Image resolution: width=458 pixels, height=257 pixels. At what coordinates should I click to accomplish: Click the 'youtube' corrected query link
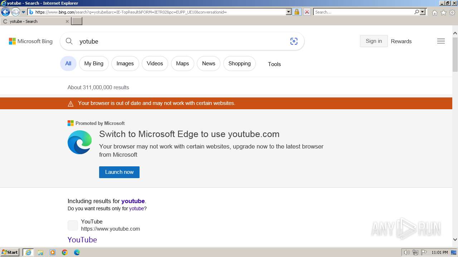tap(133, 201)
